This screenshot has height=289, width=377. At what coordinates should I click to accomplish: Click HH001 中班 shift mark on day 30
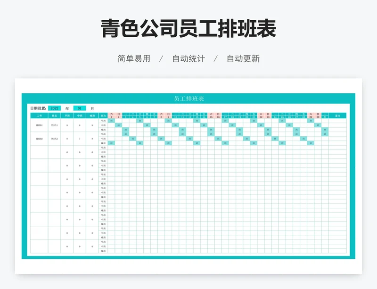coord(318,125)
